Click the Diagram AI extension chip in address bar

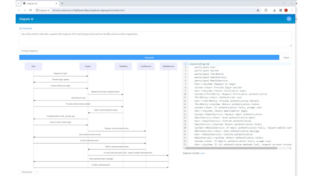coord(43,10)
